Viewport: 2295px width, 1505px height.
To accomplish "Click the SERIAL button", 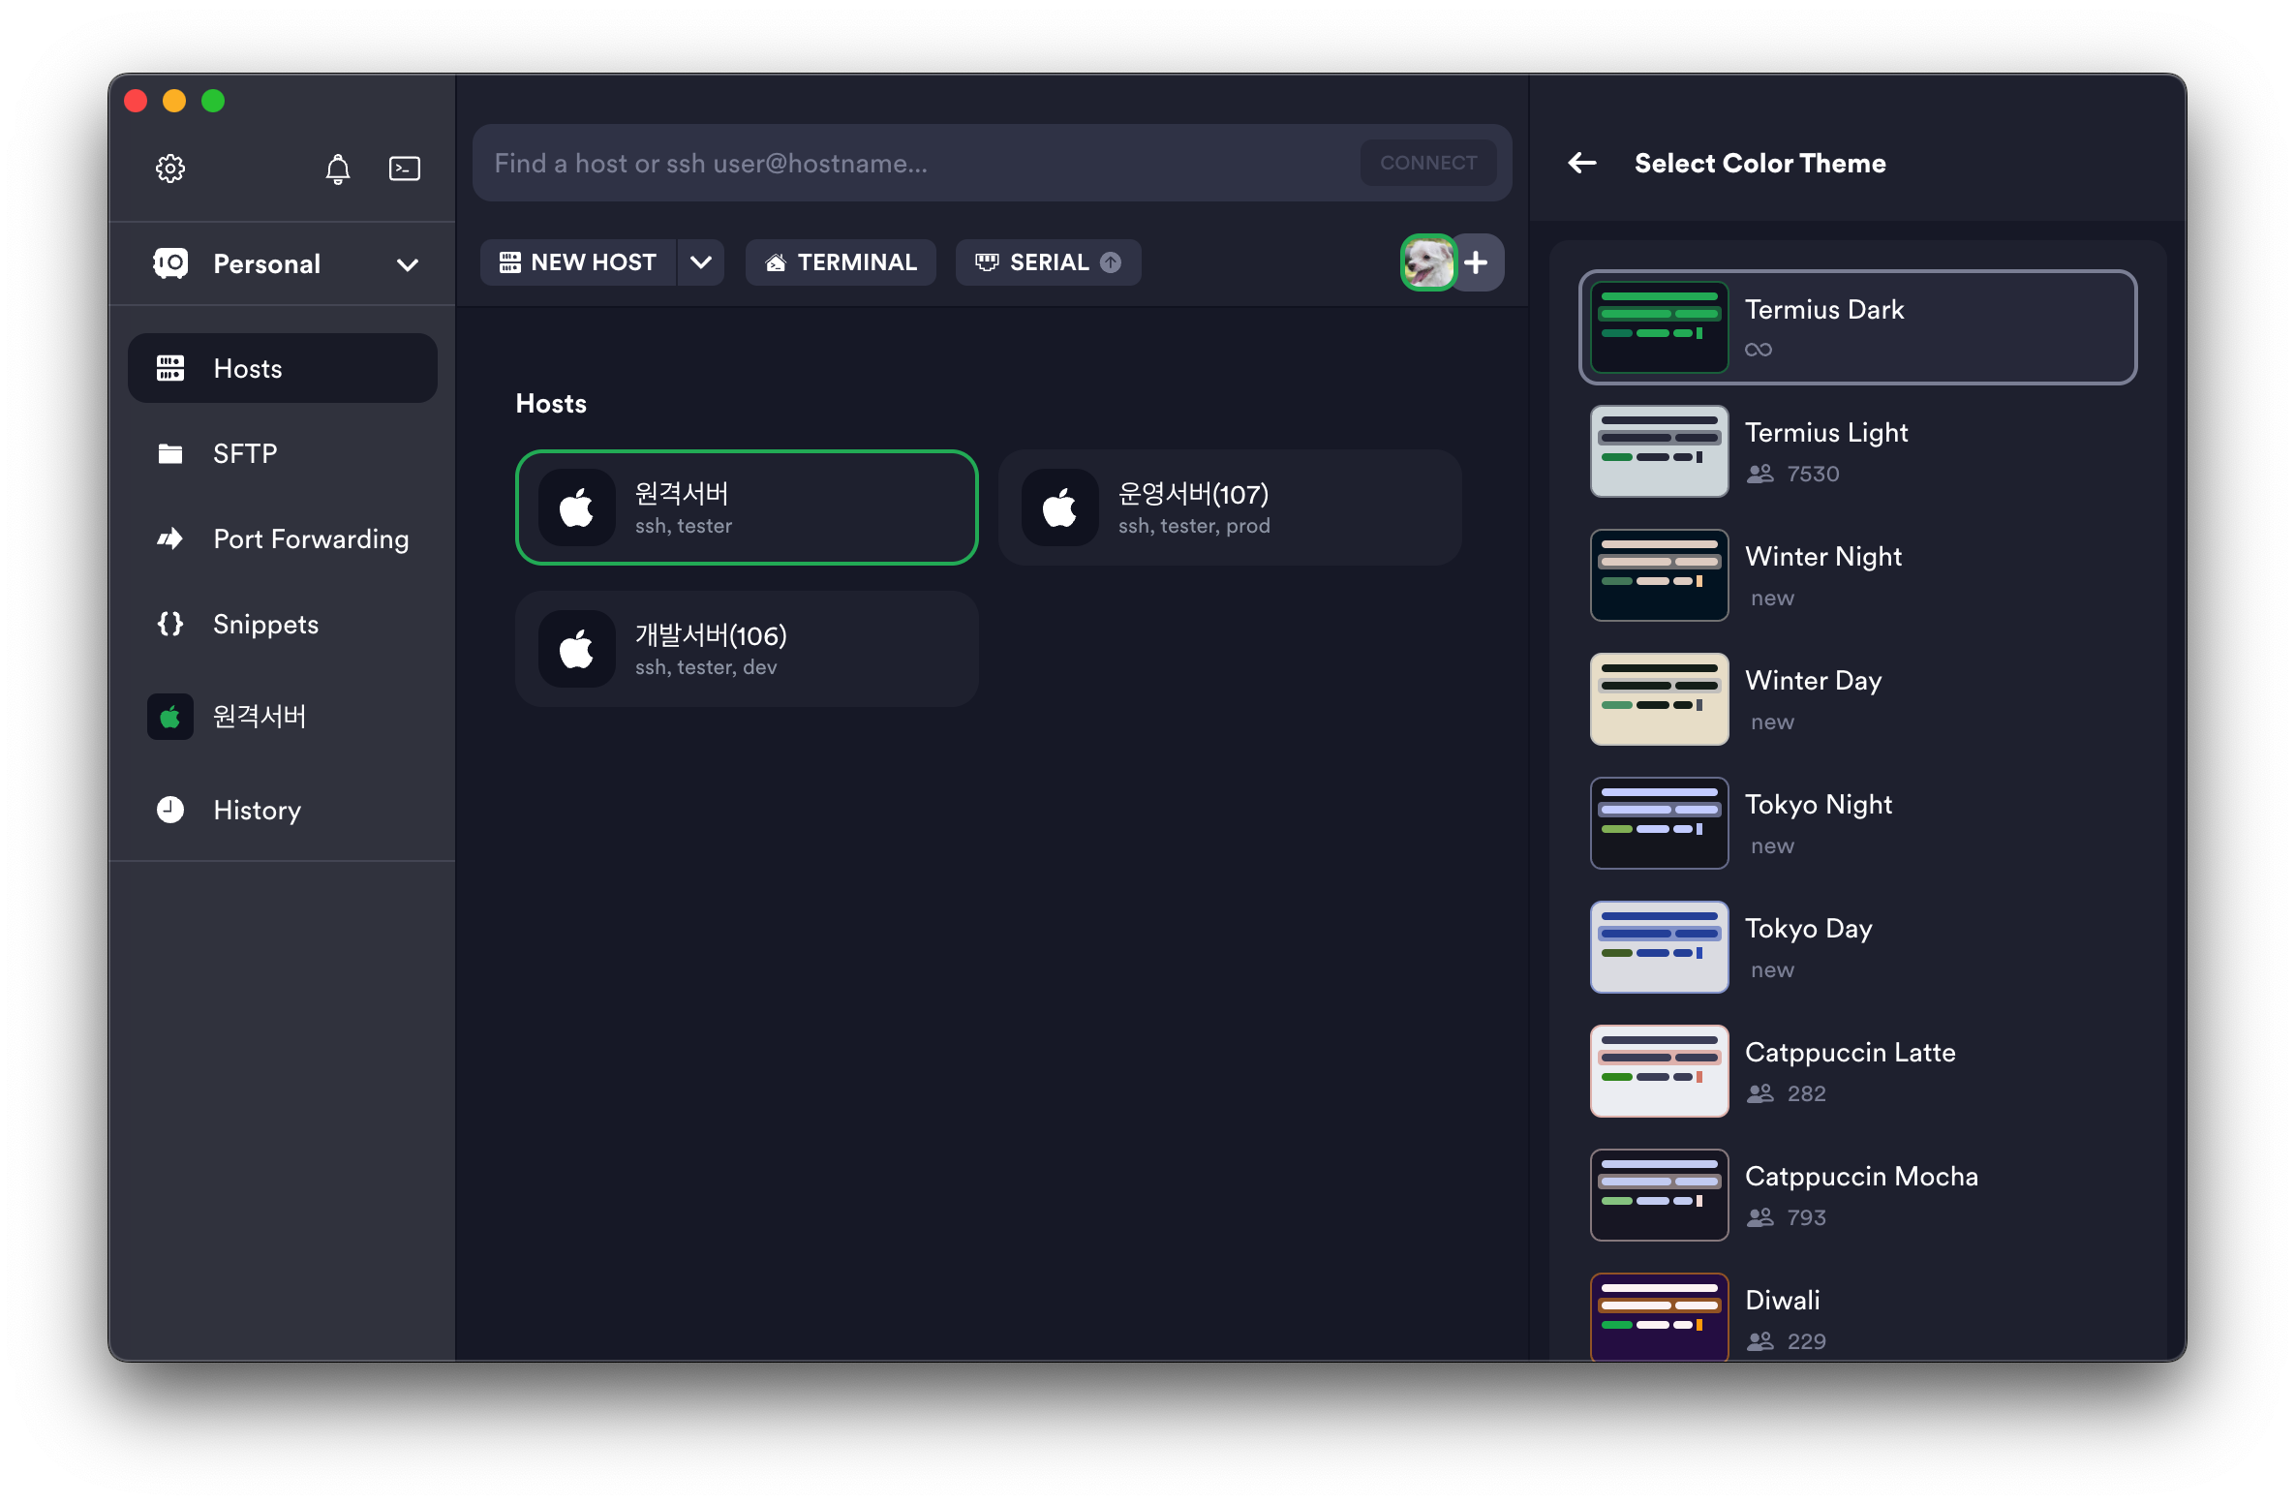I will pyautogui.click(x=1048, y=262).
